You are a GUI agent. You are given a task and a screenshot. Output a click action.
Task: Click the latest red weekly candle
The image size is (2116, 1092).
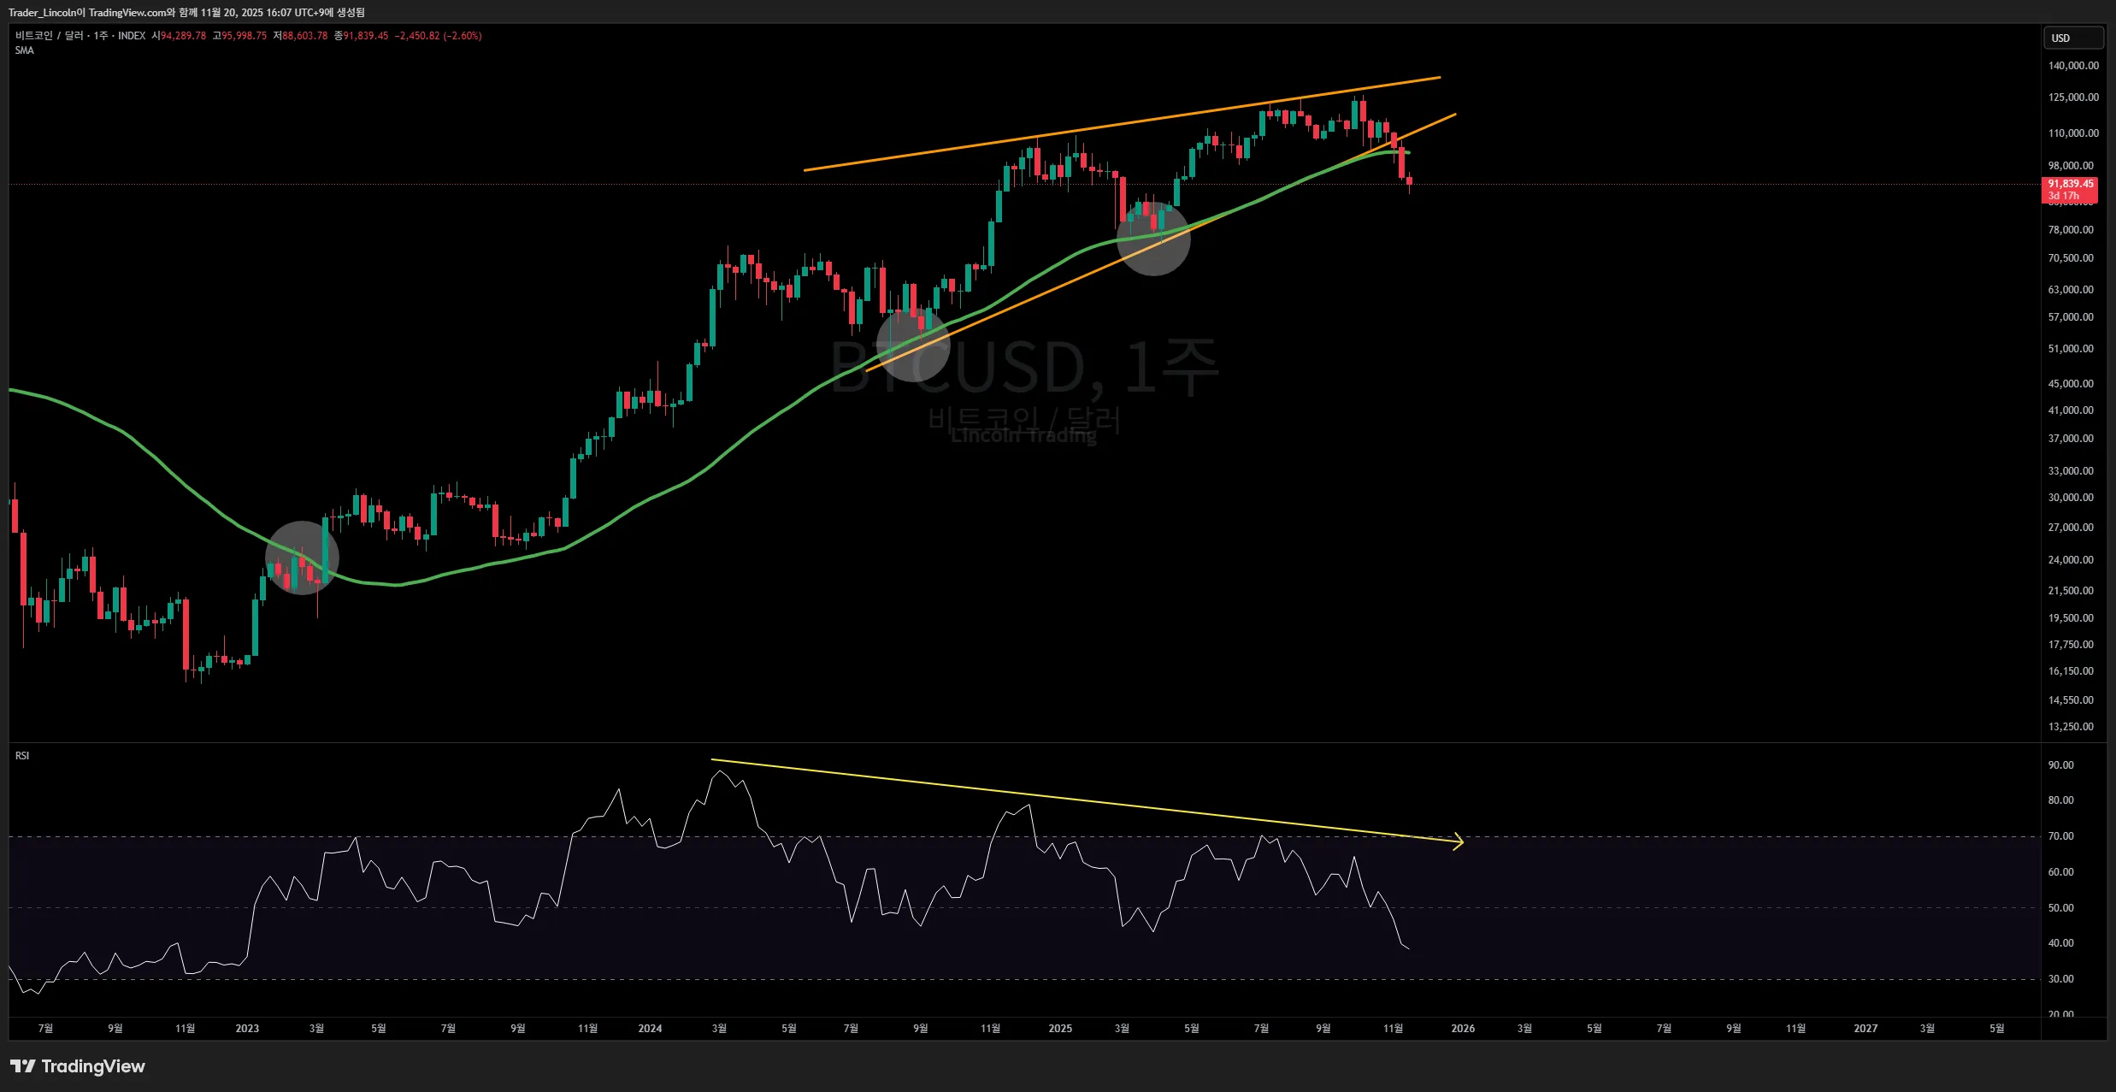pos(1409,180)
